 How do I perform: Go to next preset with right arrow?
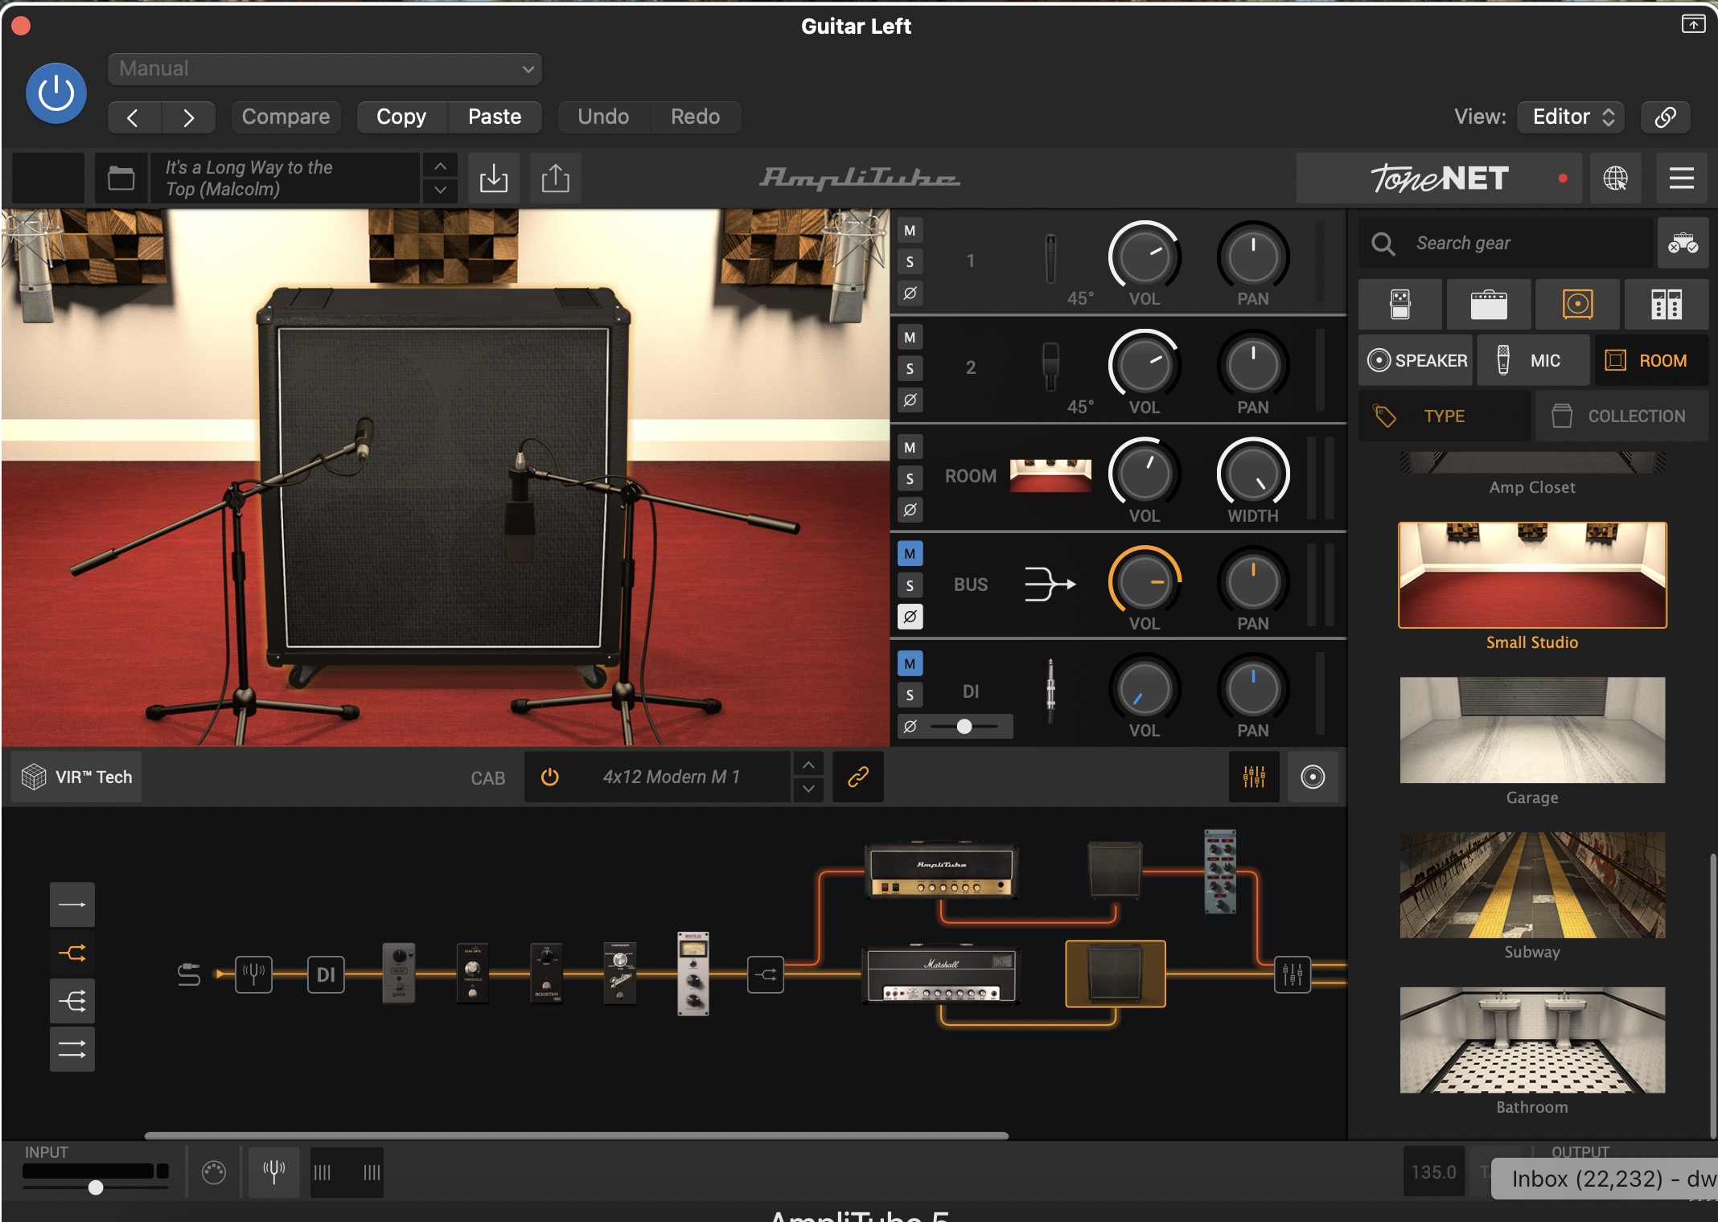[x=188, y=117]
